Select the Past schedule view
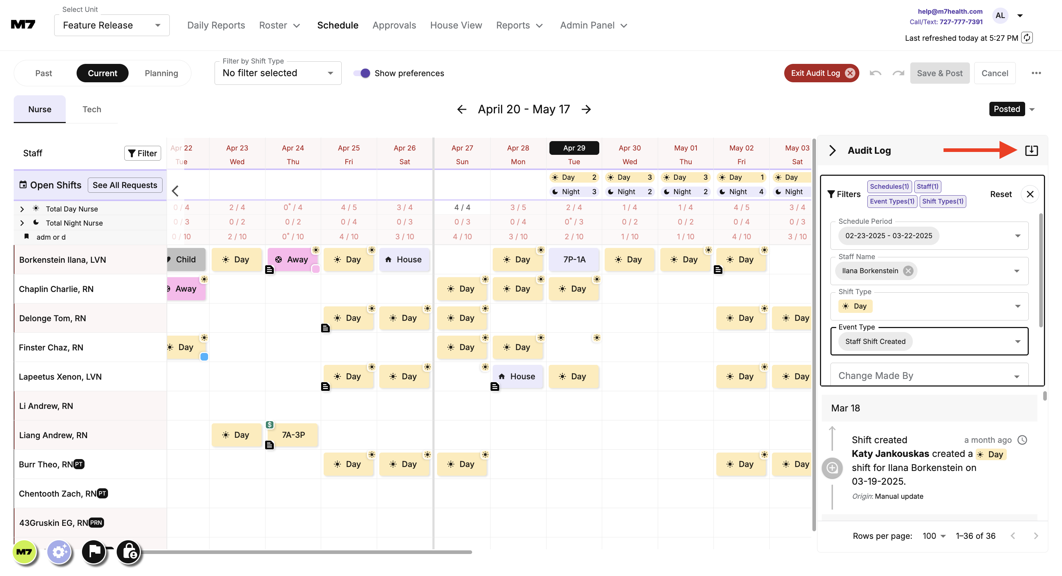The width and height of the screenshot is (1062, 576). [x=43, y=73]
